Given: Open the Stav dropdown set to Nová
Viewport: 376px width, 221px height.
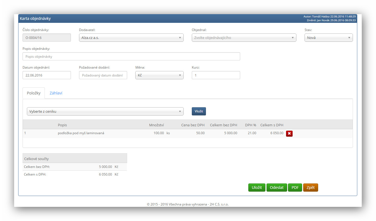Looking at the screenshot, I should point(328,38).
